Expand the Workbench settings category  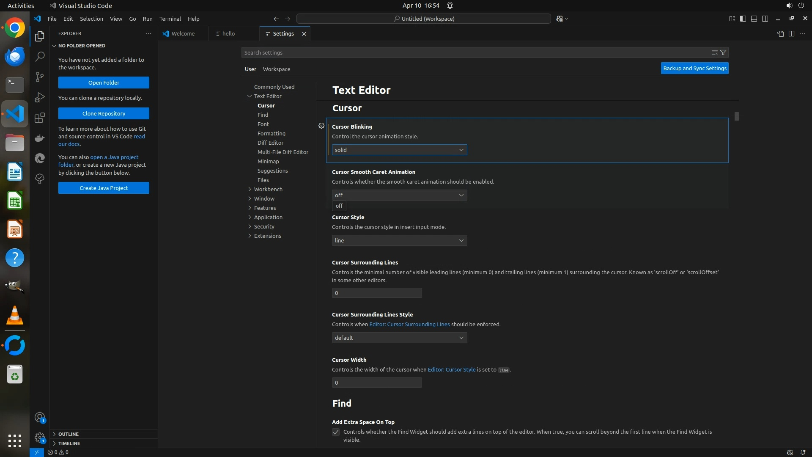coord(268,189)
